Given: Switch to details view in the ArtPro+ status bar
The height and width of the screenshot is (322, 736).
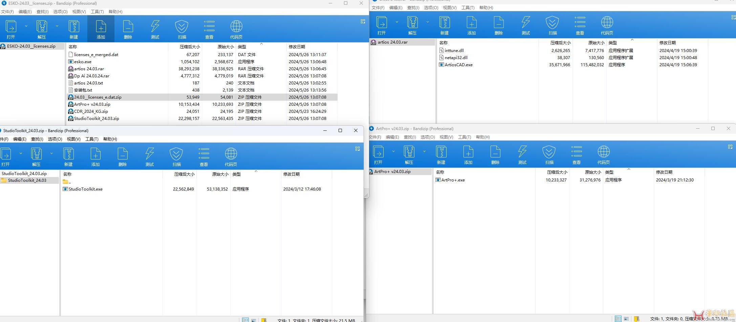Looking at the screenshot, I should tap(618, 319).
